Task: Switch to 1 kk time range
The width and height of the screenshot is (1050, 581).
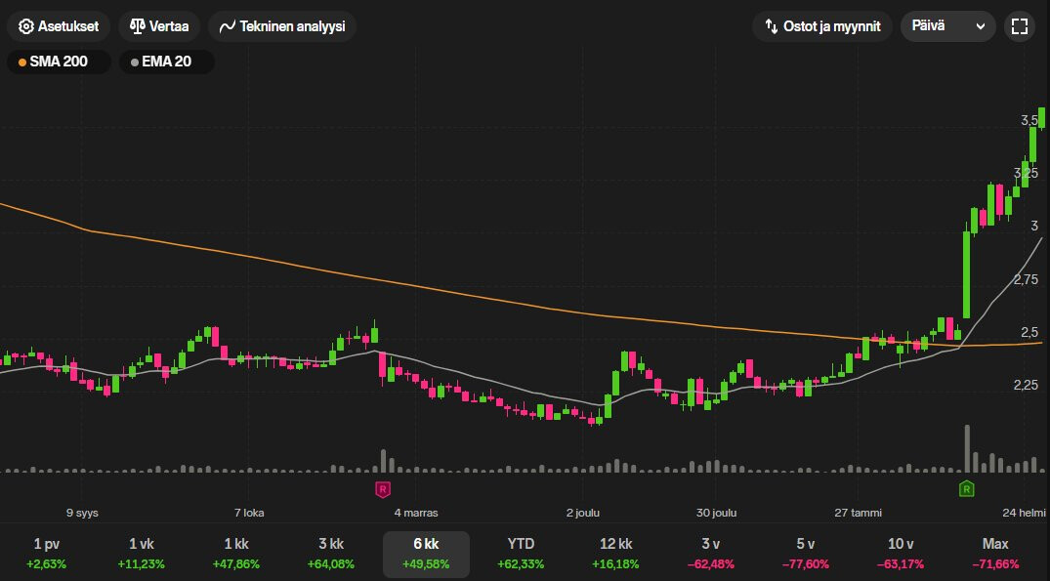Action: pyautogui.click(x=236, y=554)
